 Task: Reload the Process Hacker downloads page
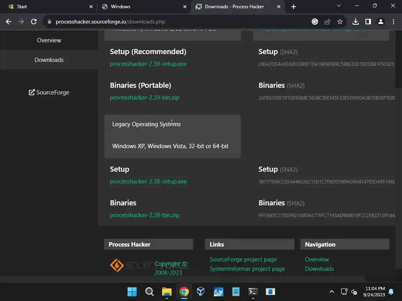click(34, 22)
